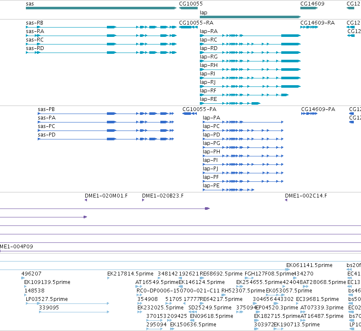Click protein lap-PG label

(x=211, y=143)
